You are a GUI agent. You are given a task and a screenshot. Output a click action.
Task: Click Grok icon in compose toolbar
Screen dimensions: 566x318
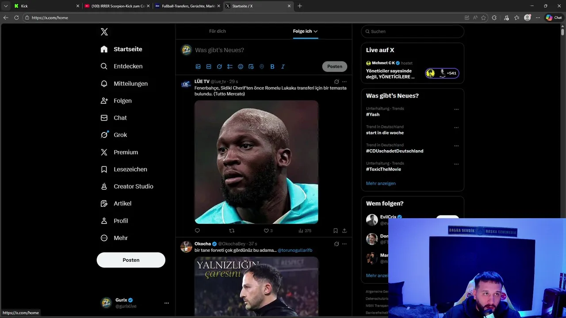point(219,67)
